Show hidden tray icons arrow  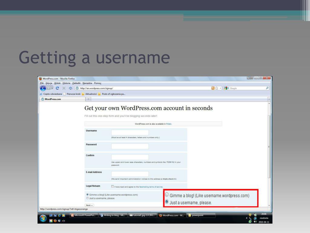click(246, 218)
